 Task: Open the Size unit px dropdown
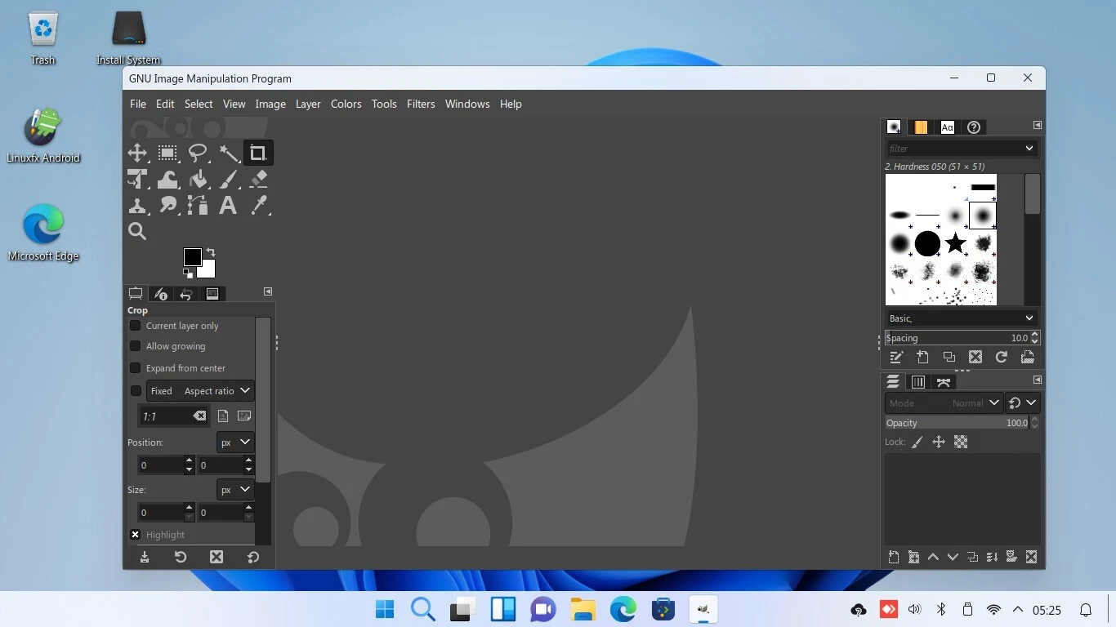tap(235, 490)
